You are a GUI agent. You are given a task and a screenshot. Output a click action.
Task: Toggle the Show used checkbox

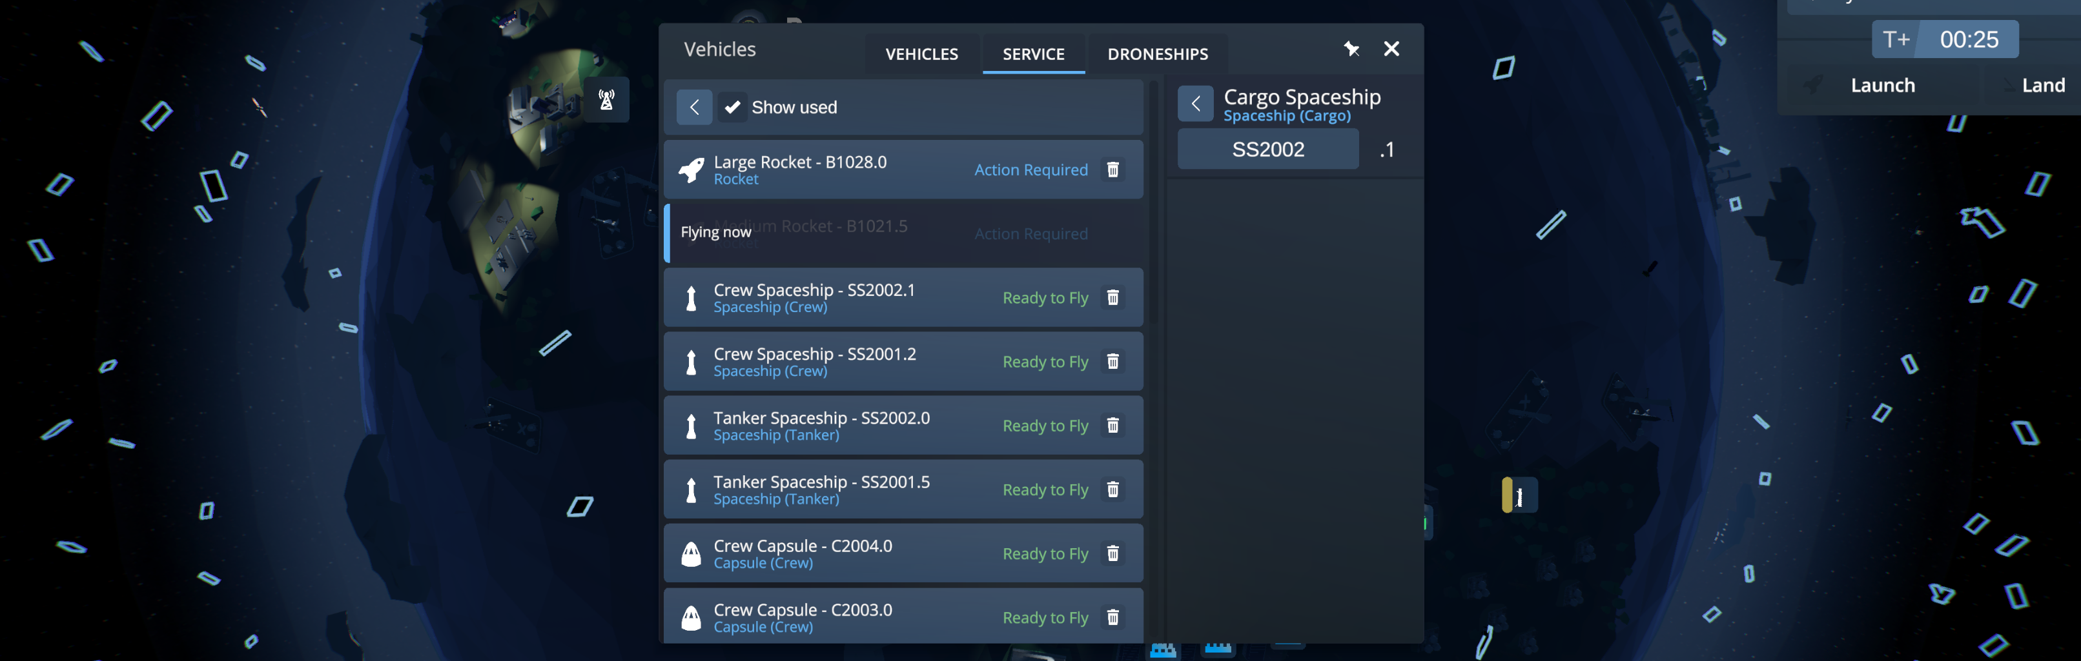click(x=732, y=106)
